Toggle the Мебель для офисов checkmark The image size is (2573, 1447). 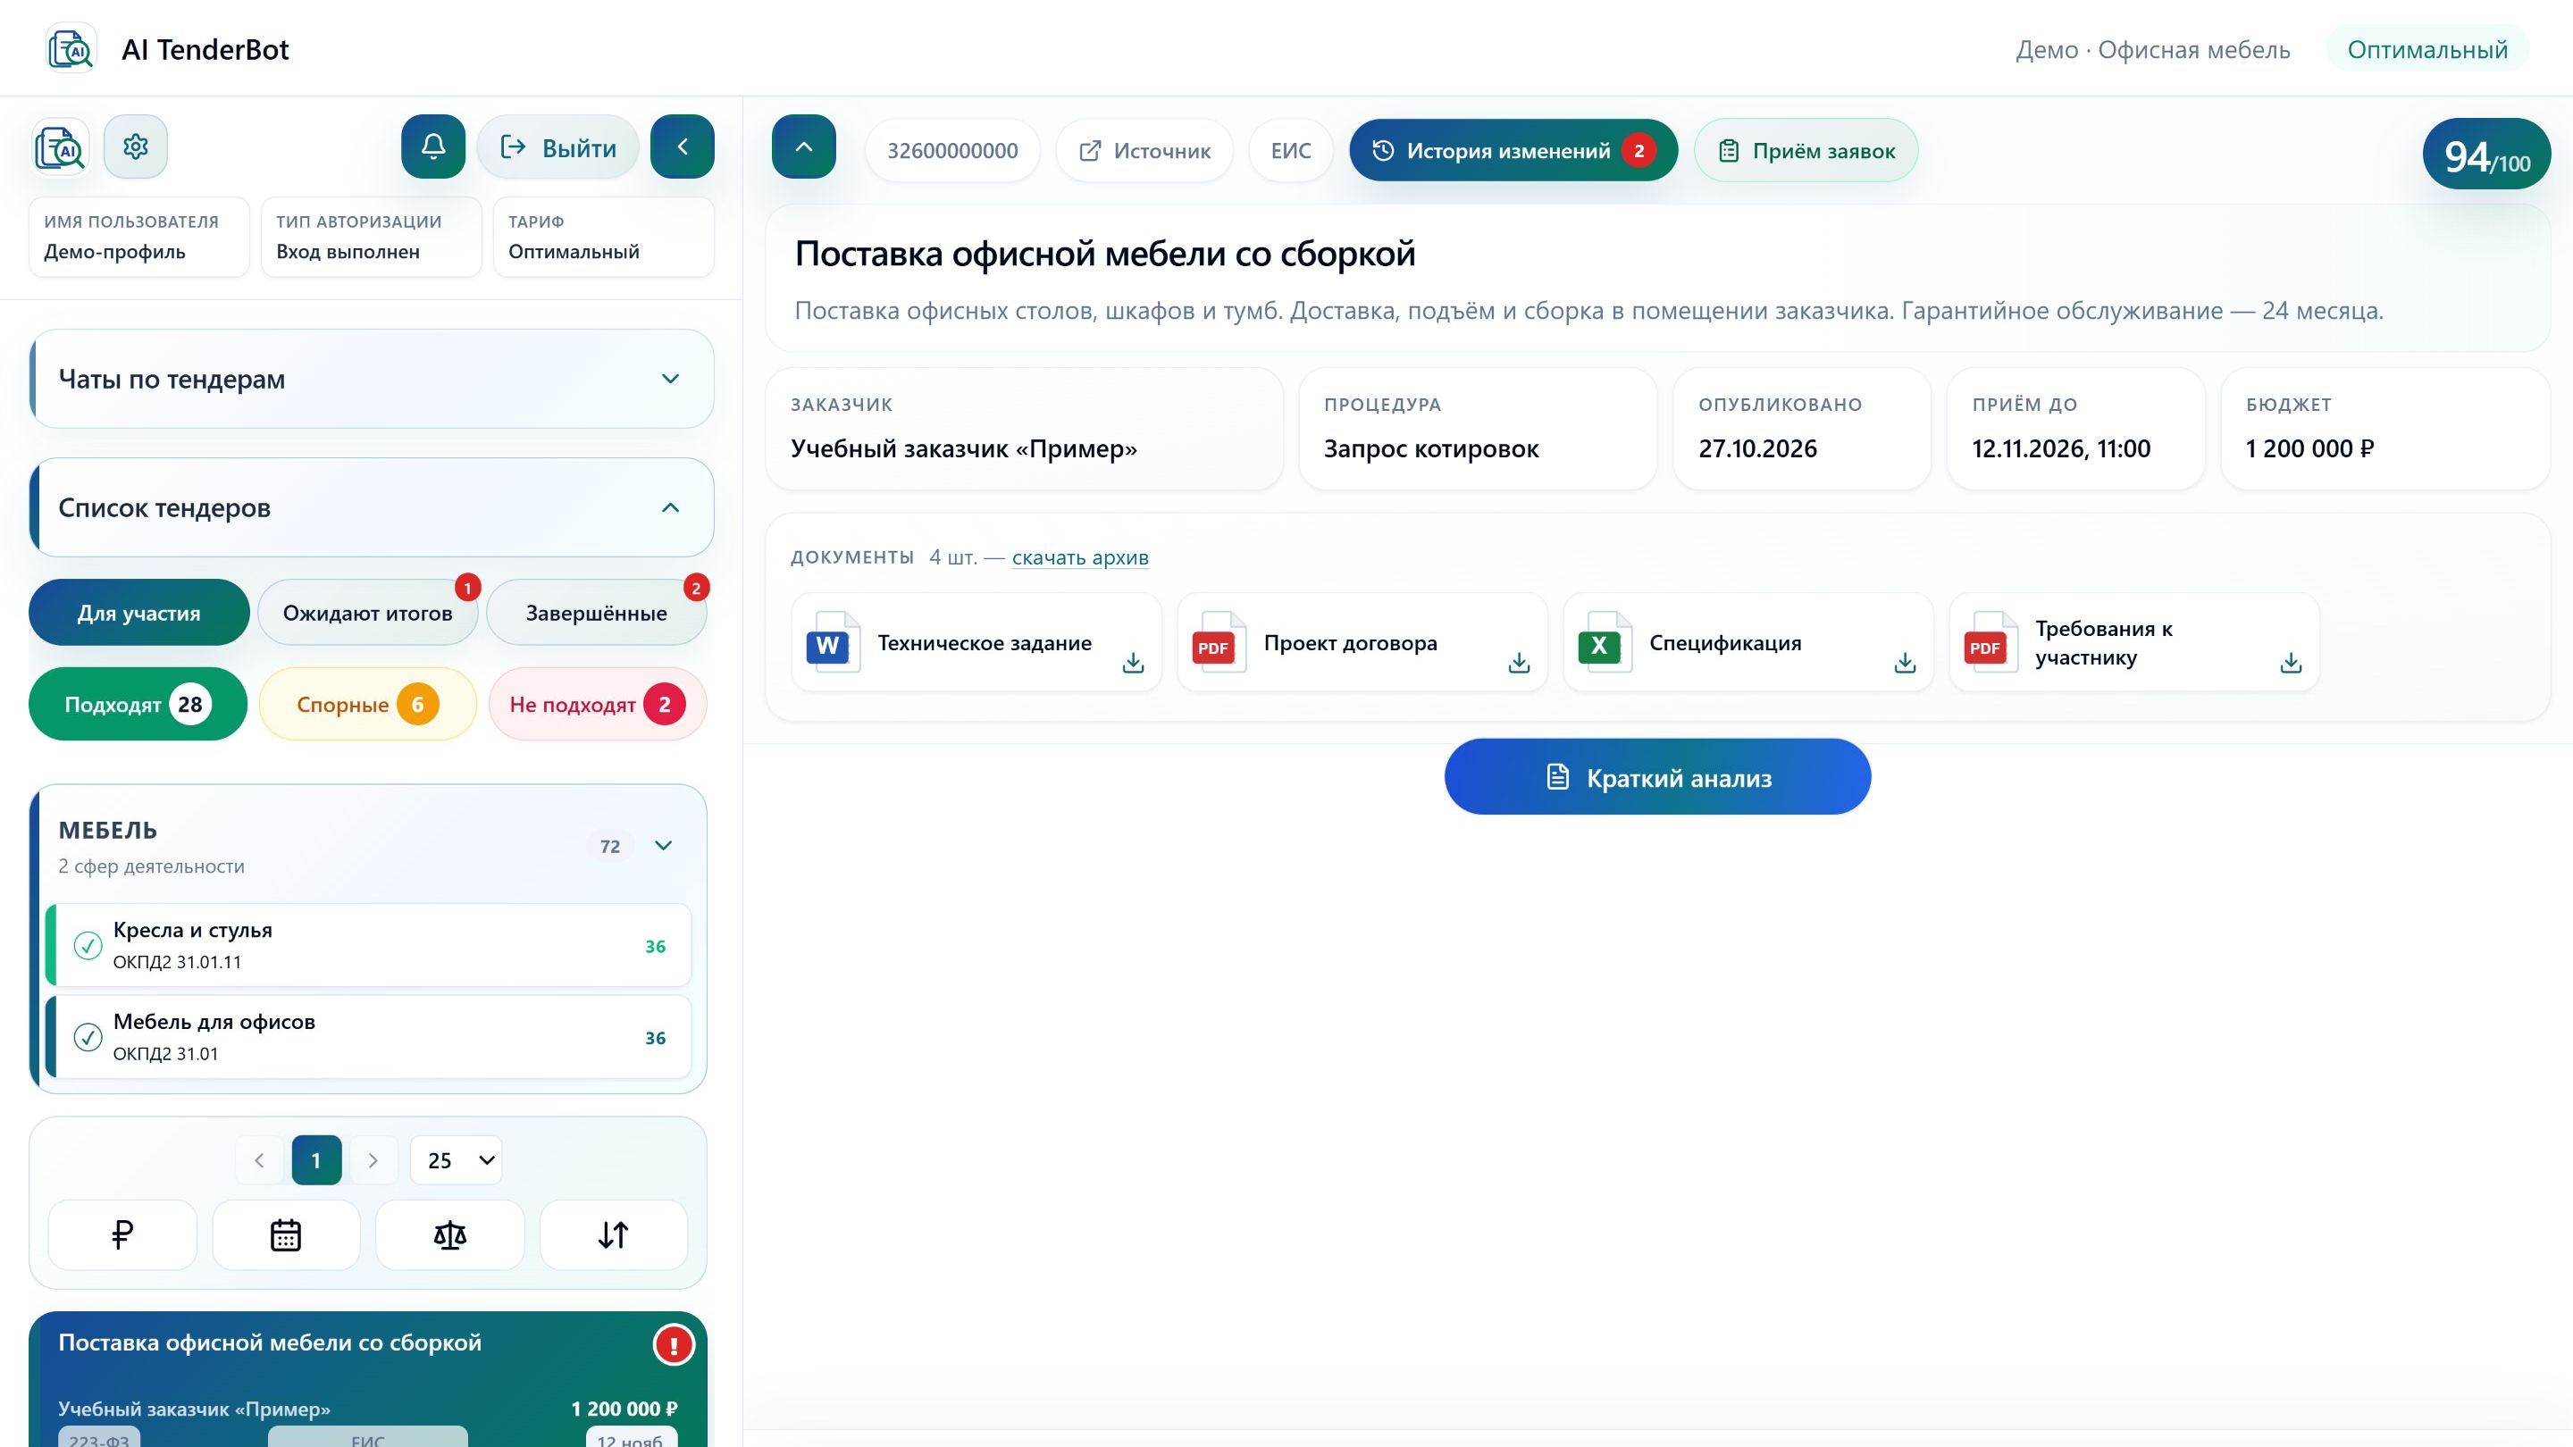click(88, 1036)
